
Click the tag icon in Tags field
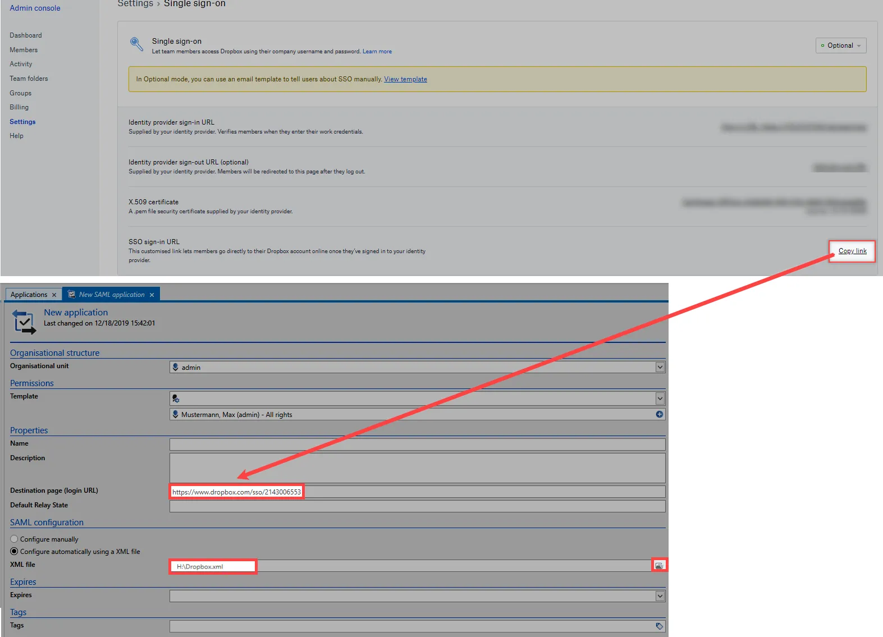pos(660,626)
